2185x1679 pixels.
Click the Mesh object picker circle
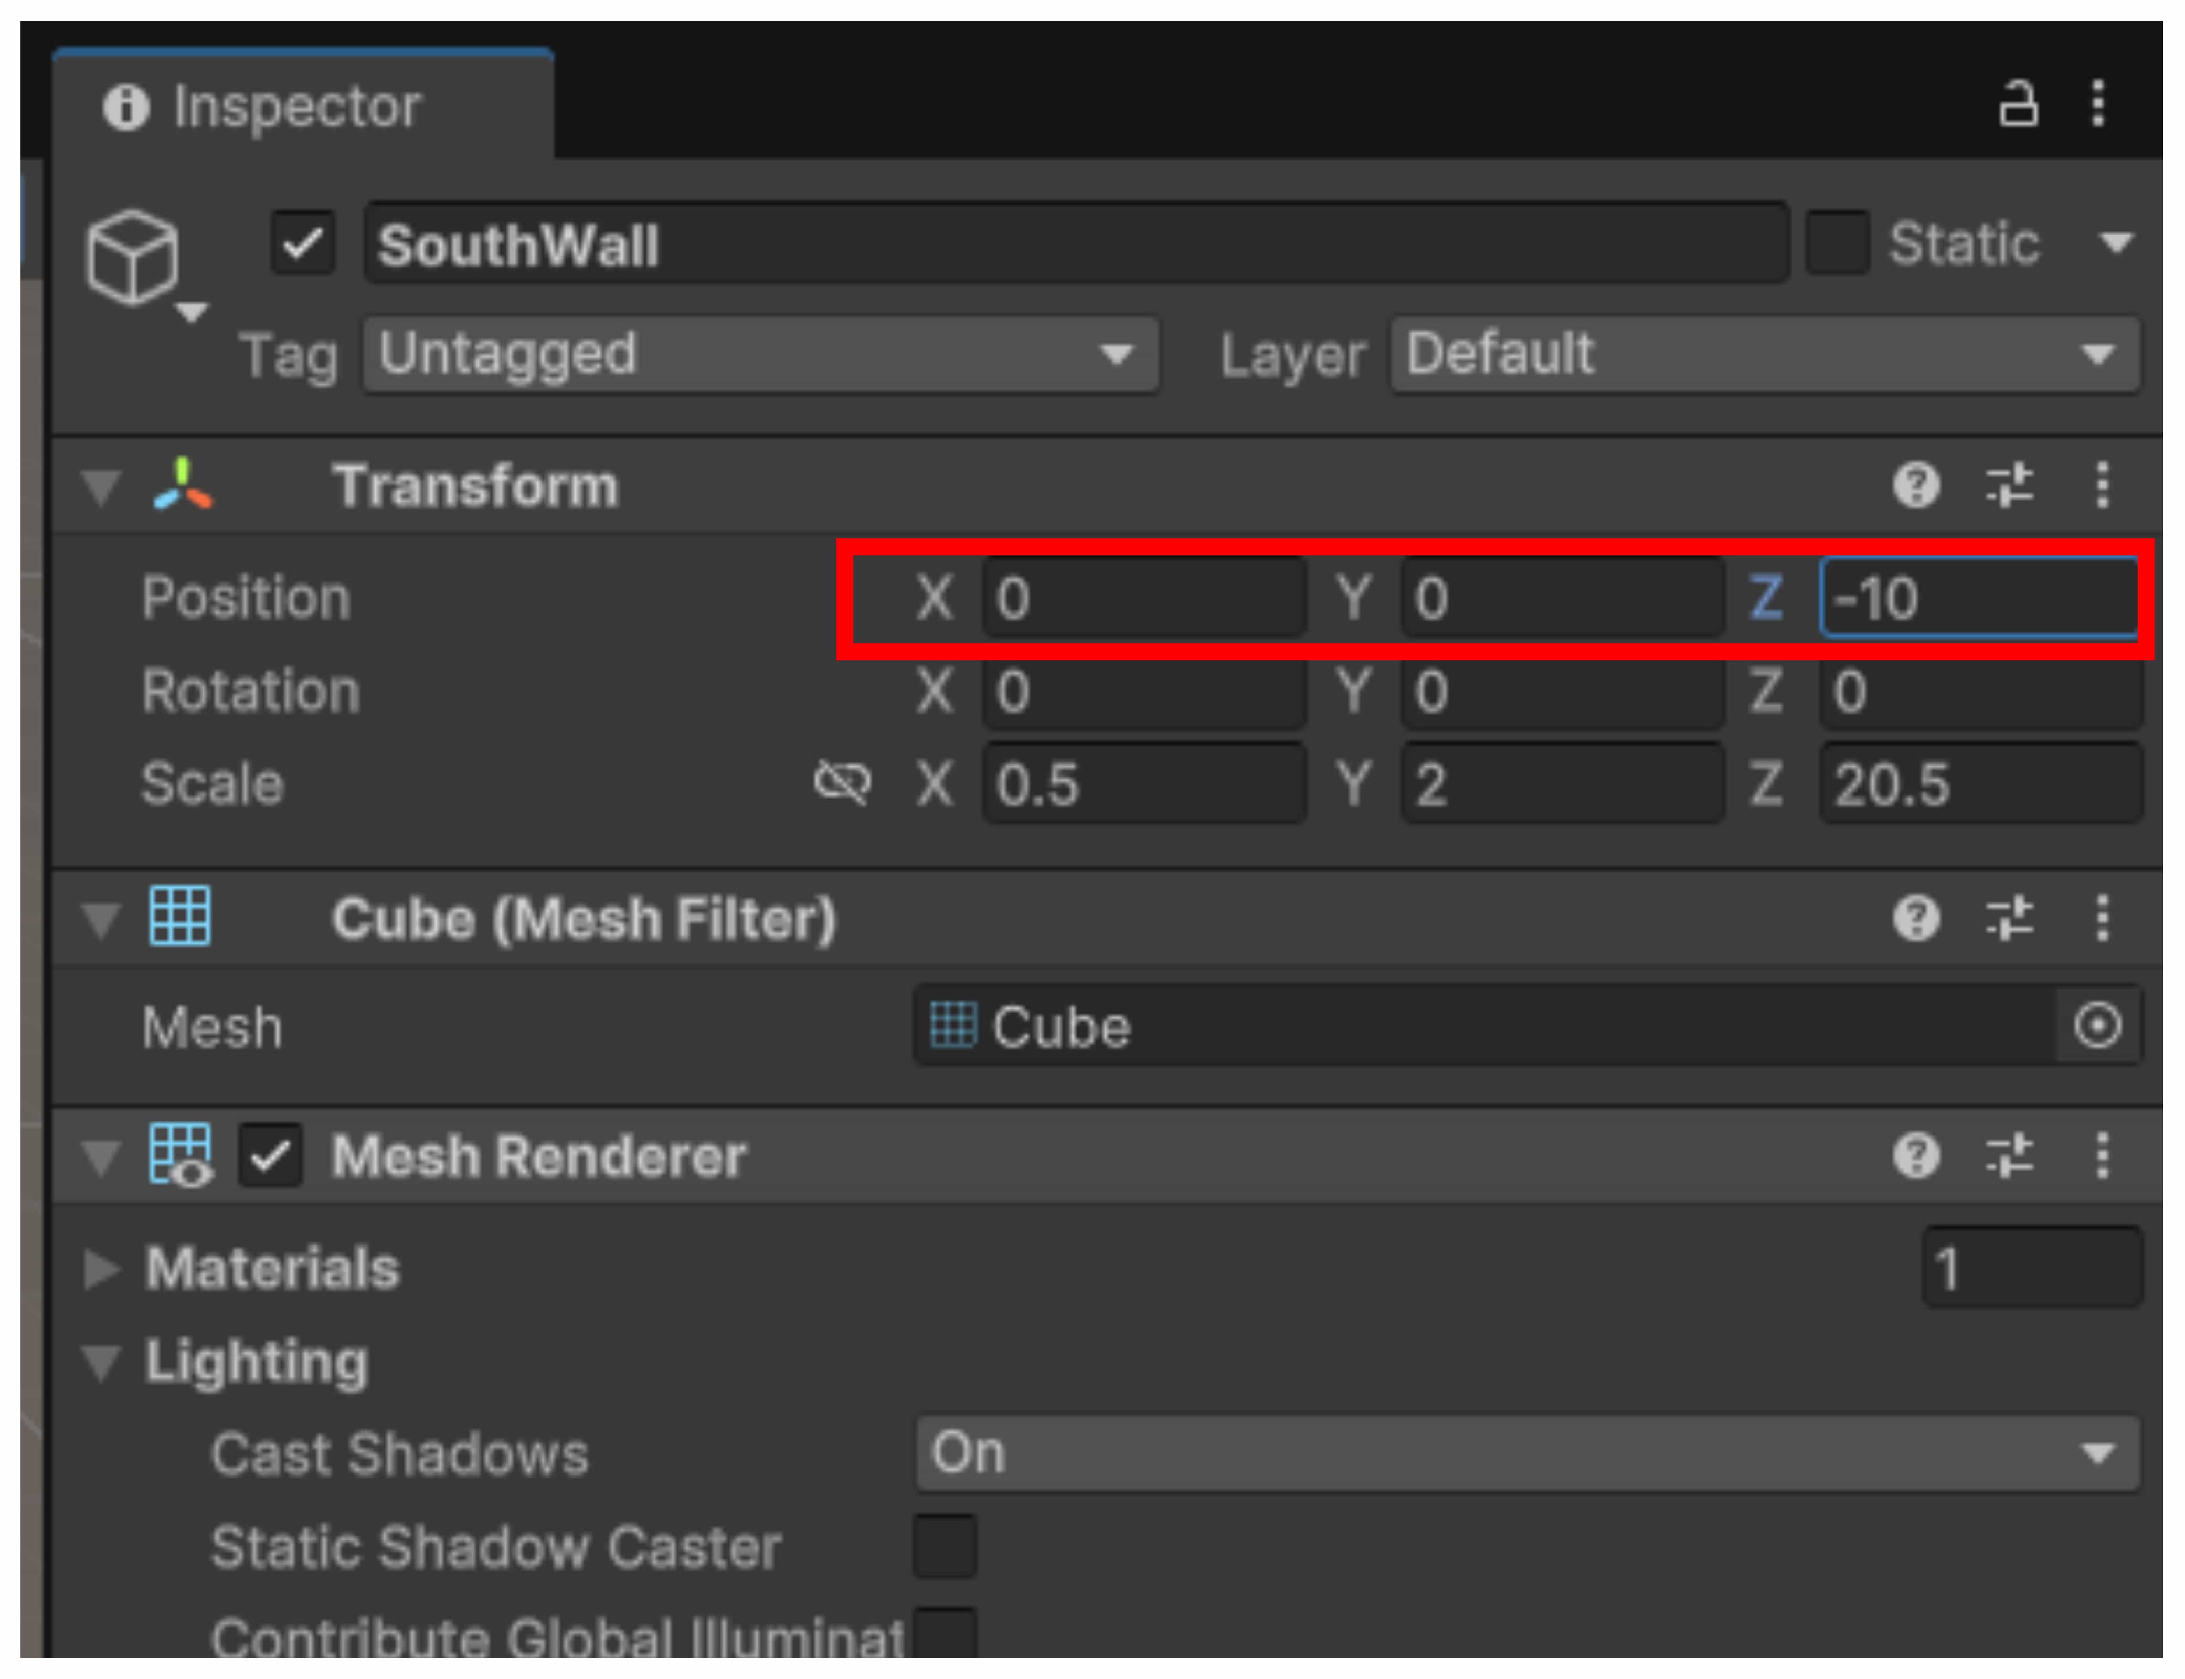[x=2096, y=1025]
